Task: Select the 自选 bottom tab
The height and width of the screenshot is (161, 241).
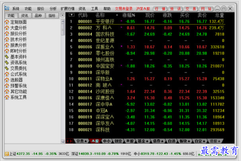Action: tap(172, 141)
